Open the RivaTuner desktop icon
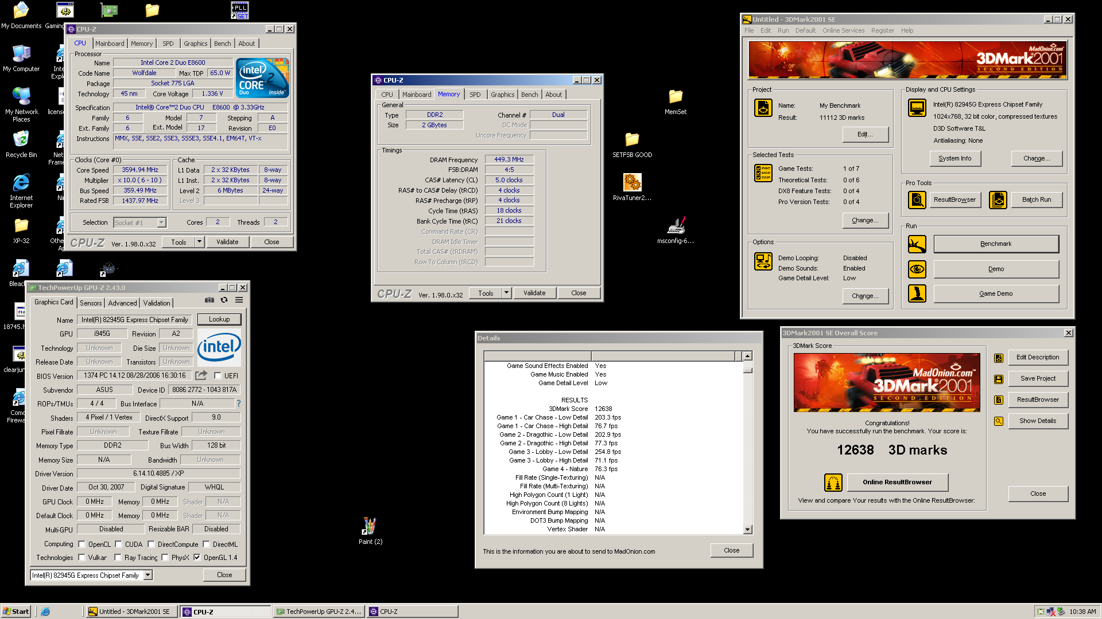The width and height of the screenshot is (1102, 619). [x=632, y=187]
